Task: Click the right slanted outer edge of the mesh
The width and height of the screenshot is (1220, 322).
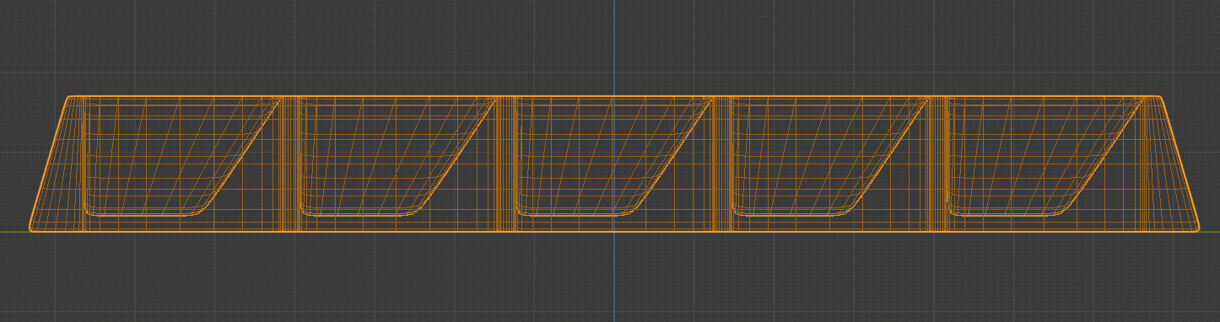Action: point(1180,164)
